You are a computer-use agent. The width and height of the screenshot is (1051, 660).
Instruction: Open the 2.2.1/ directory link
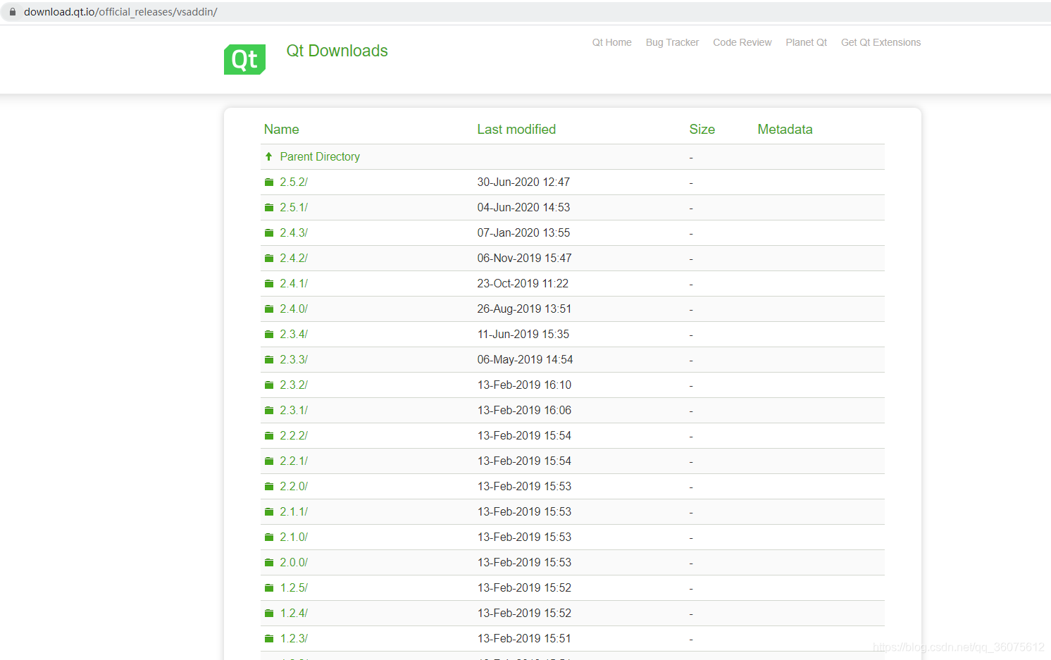pyautogui.click(x=294, y=461)
